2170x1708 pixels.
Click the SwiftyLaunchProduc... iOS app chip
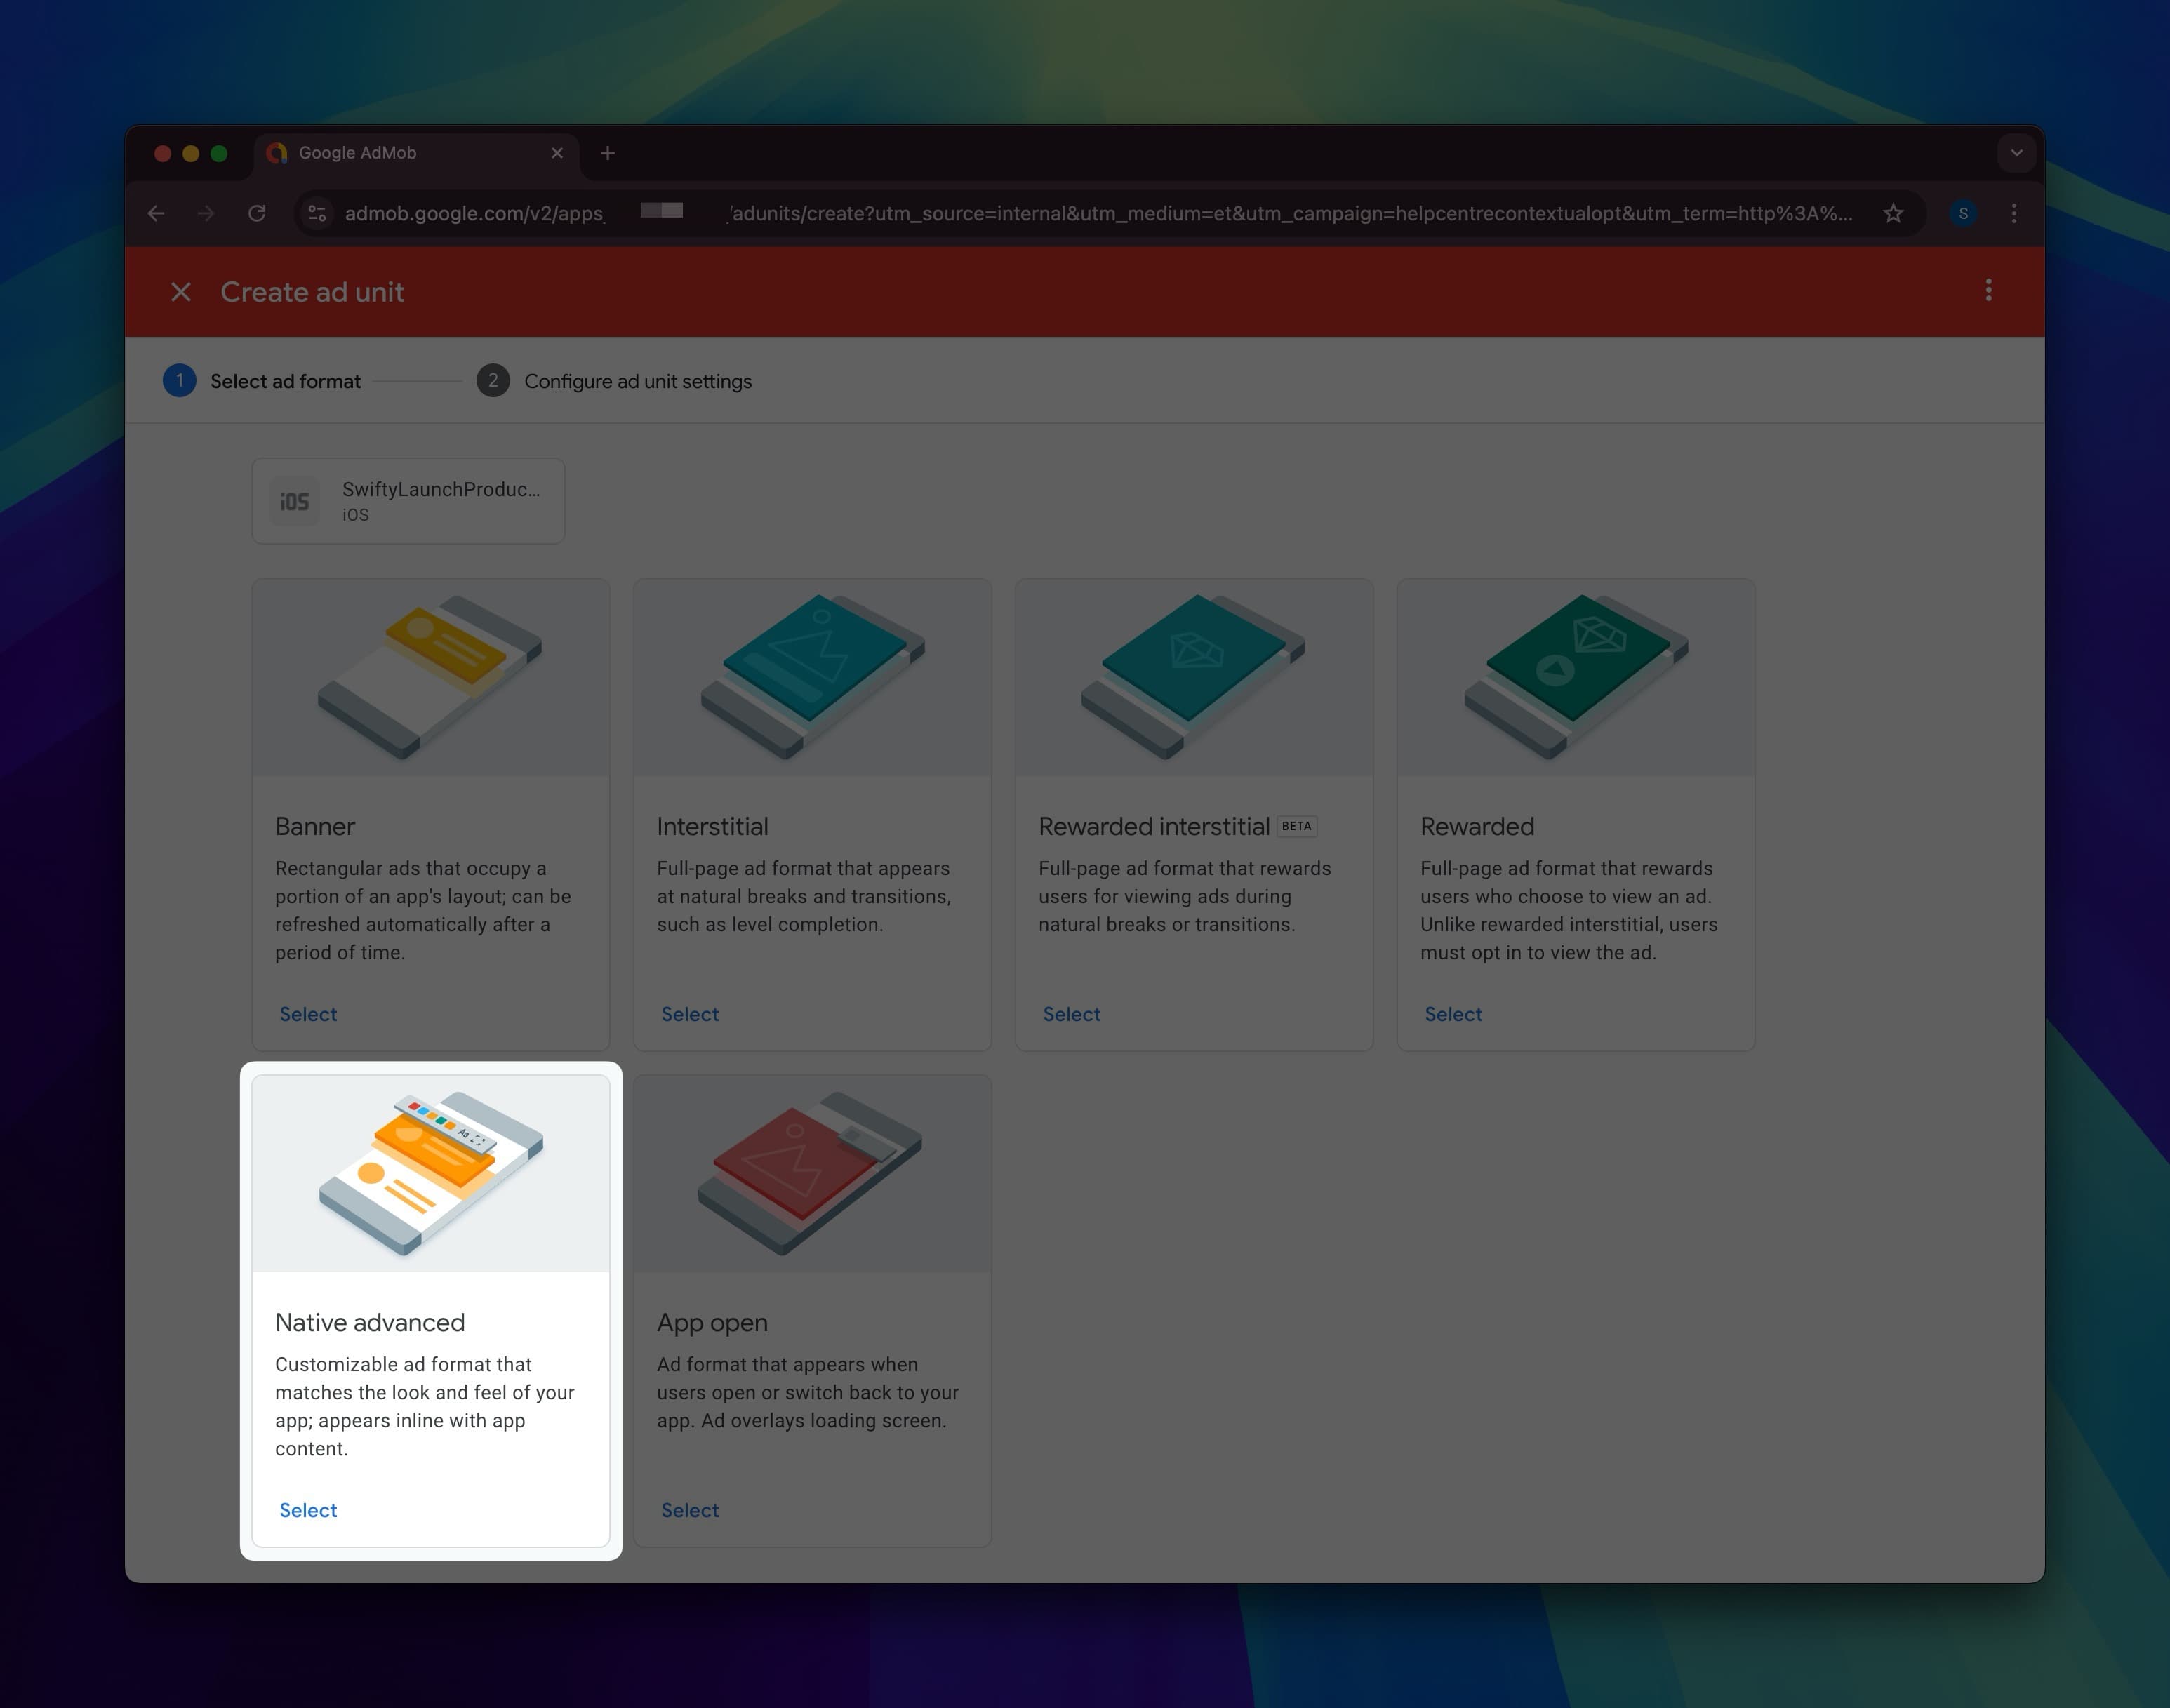pyautogui.click(x=408, y=501)
